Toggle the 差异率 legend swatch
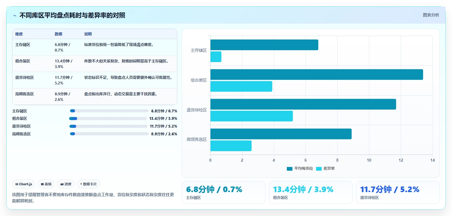The image size is (452, 216). (x=319, y=169)
